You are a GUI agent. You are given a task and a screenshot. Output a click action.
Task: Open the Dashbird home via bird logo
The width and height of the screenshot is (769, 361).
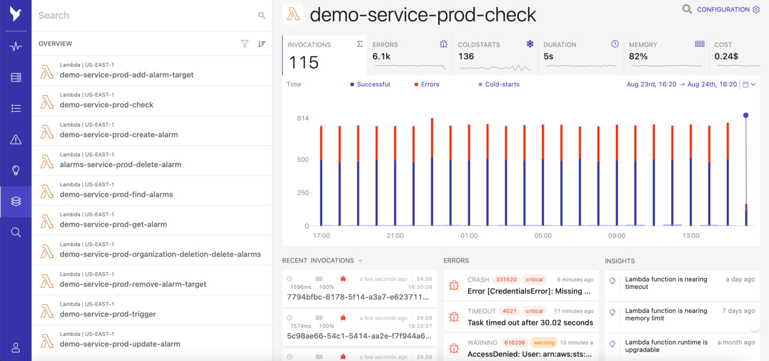tap(15, 14)
